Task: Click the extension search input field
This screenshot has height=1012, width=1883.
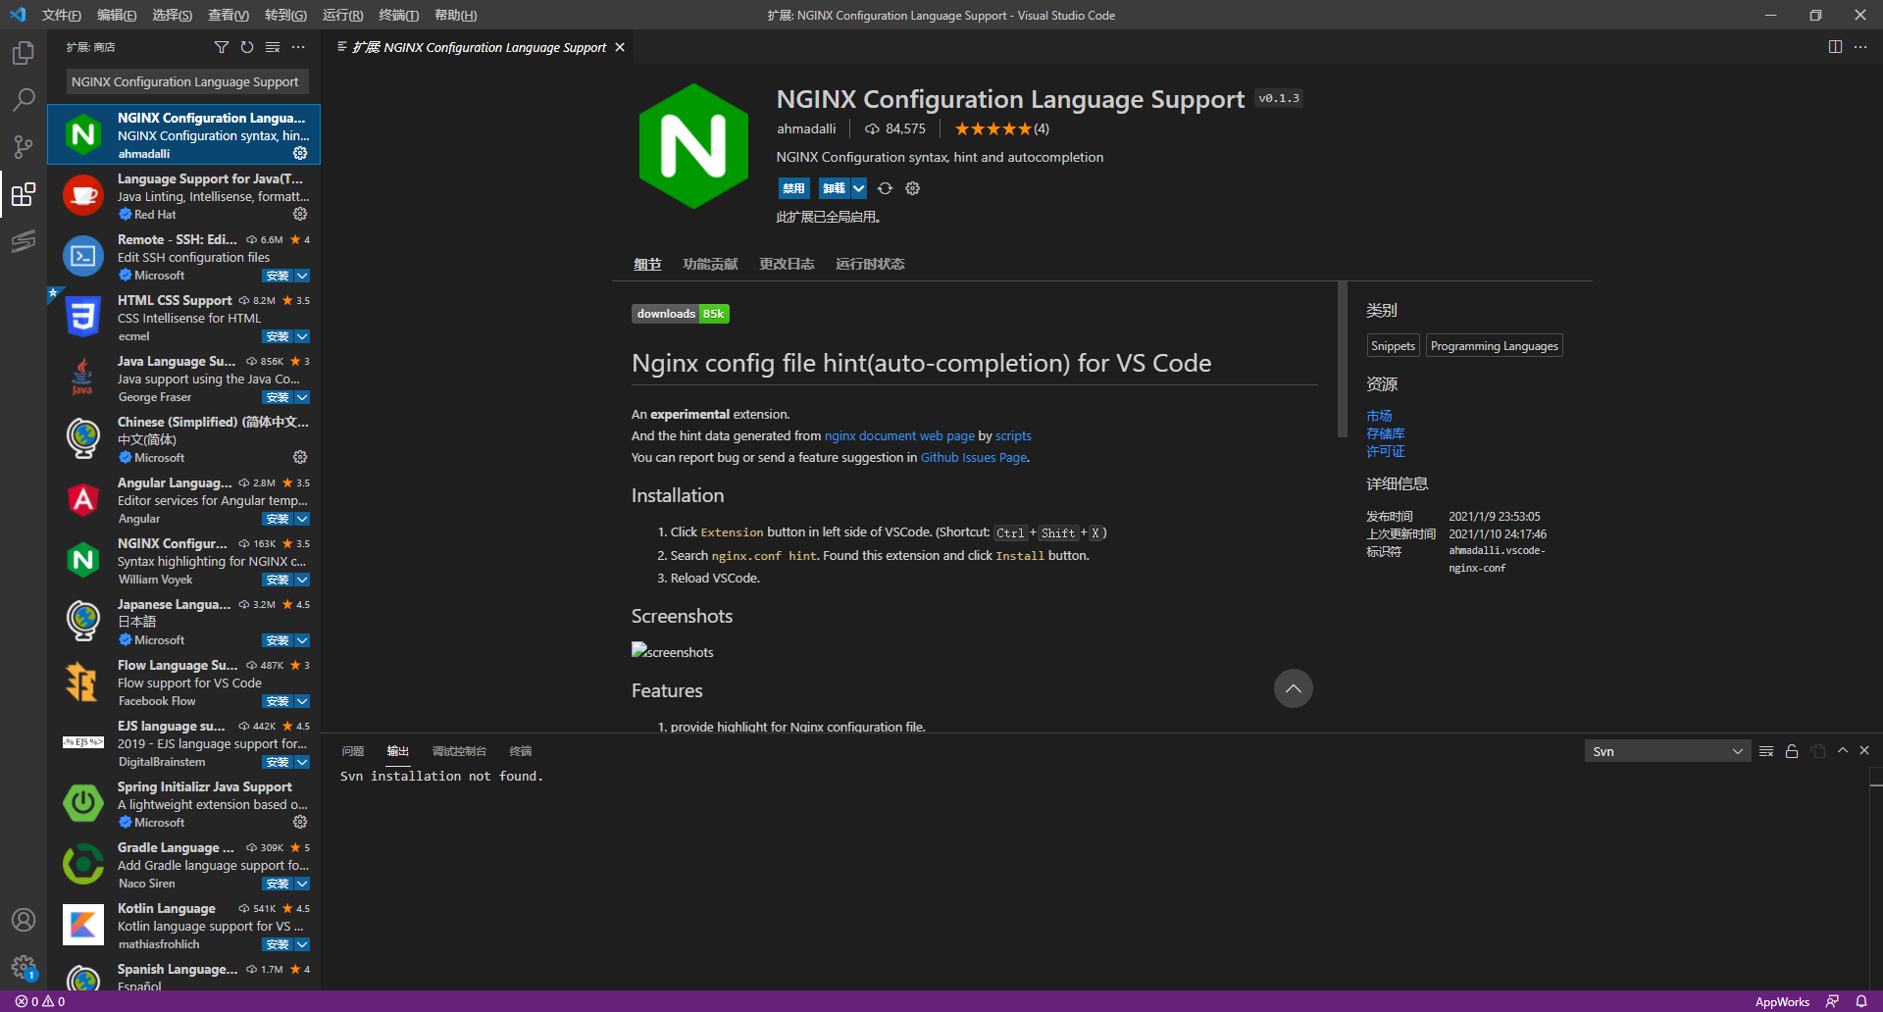Action: pyautogui.click(x=187, y=81)
